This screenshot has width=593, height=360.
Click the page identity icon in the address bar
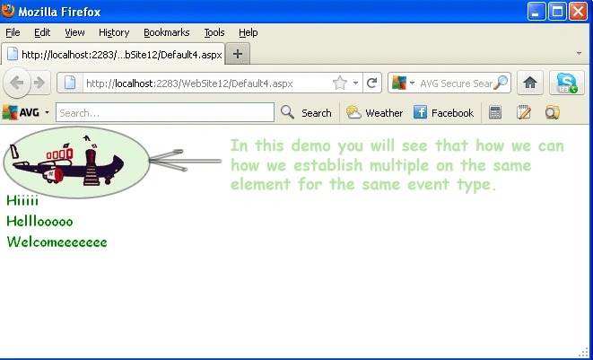pos(70,83)
